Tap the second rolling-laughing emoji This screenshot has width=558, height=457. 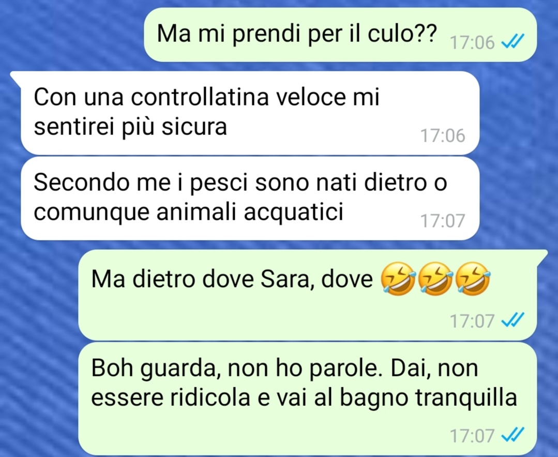coord(435,279)
